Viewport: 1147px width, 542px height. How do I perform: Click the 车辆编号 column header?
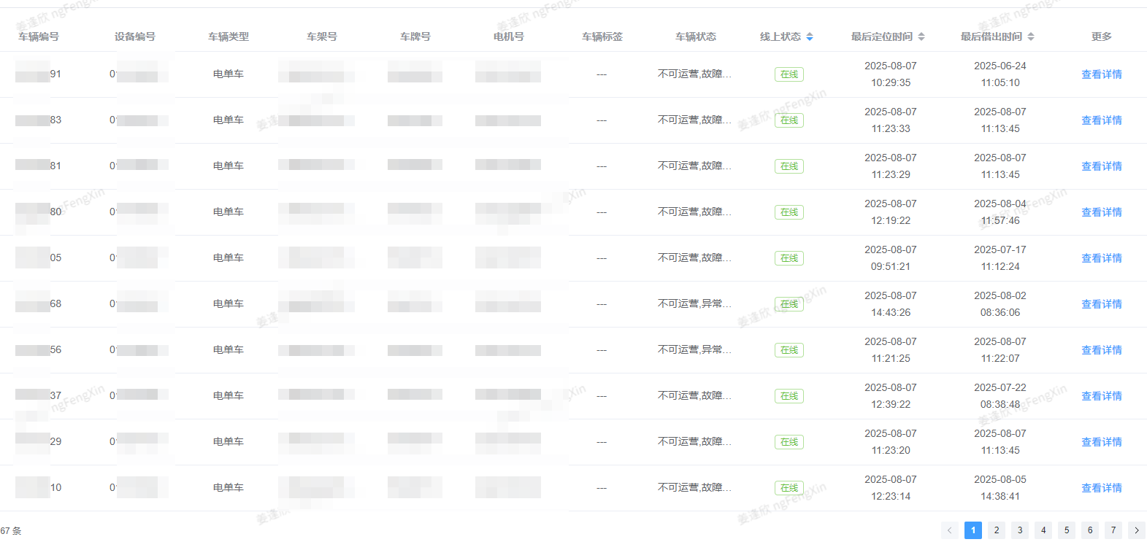pos(39,36)
